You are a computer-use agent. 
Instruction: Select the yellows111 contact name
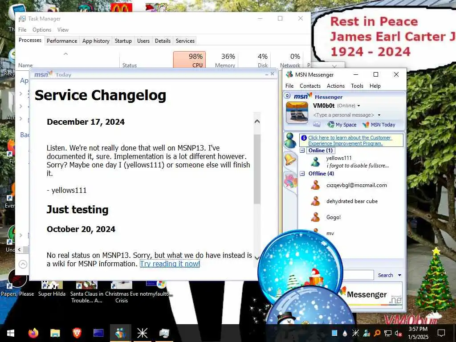pyautogui.click(x=339, y=158)
